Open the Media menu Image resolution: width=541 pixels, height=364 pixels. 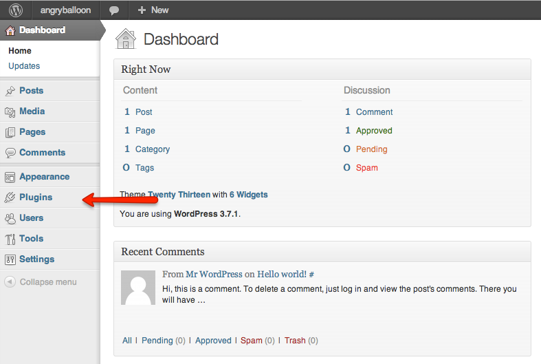pos(32,111)
